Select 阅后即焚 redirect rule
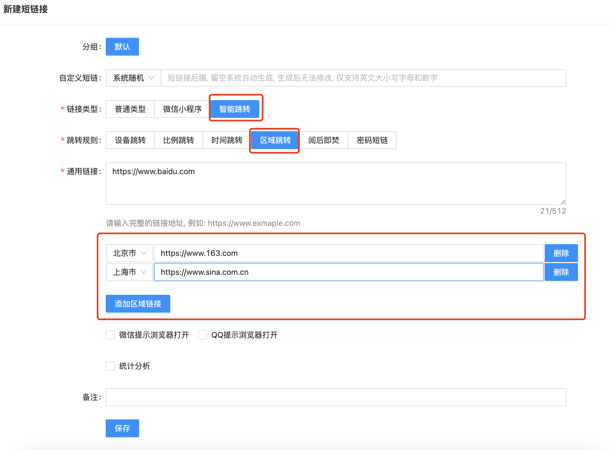Screen dimensions: 612x450 pos(324,140)
